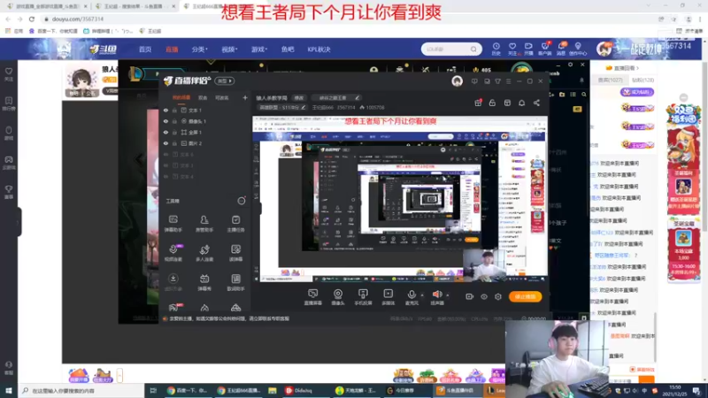
Task: Open the 类型 mode selector pill
Action: (x=225, y=81)
